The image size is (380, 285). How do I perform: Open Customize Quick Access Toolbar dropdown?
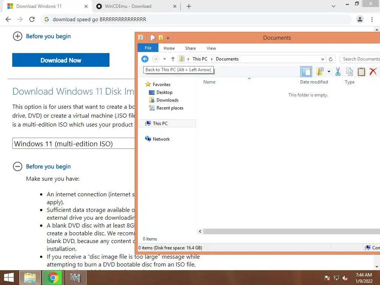coord(168,38)
